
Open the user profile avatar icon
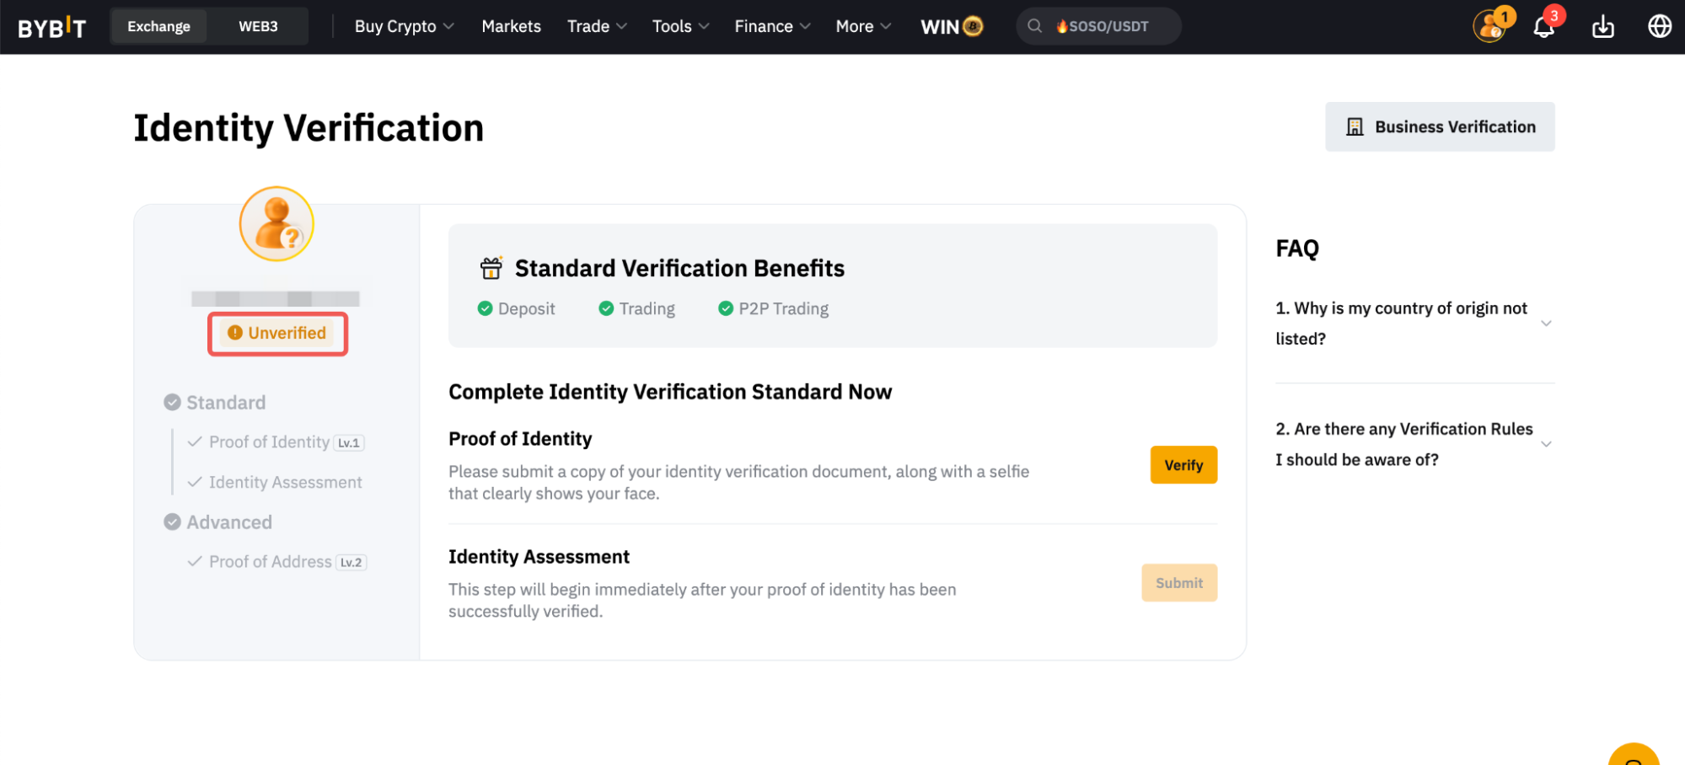[1489, 27]
